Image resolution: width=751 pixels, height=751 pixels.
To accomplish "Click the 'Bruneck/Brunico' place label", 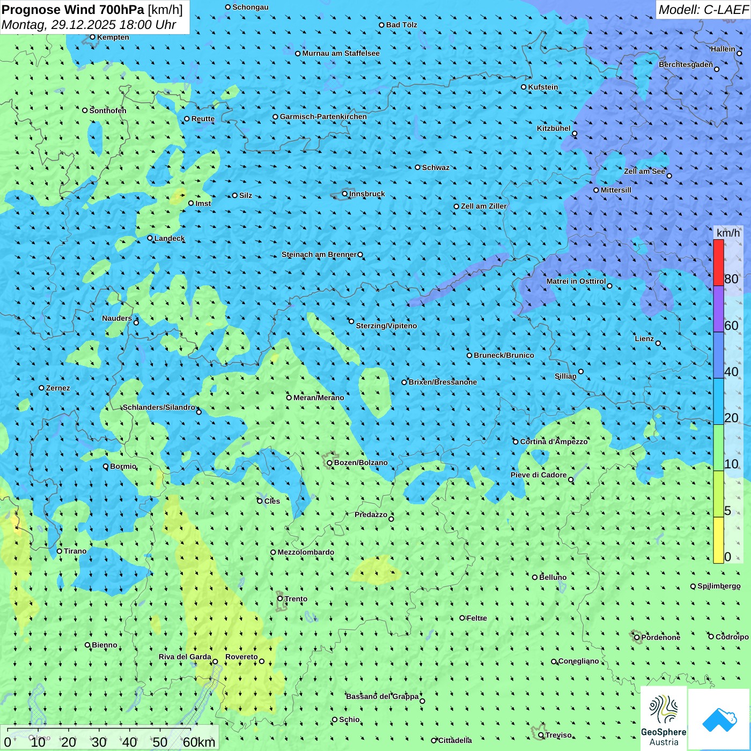I will click(x=504, y=355).
